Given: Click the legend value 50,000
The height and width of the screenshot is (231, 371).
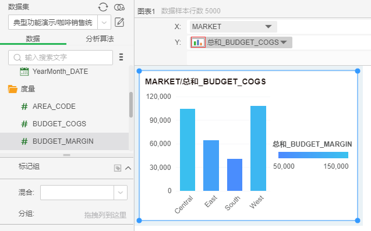Looking at the screenshot, I should [284, 166].
